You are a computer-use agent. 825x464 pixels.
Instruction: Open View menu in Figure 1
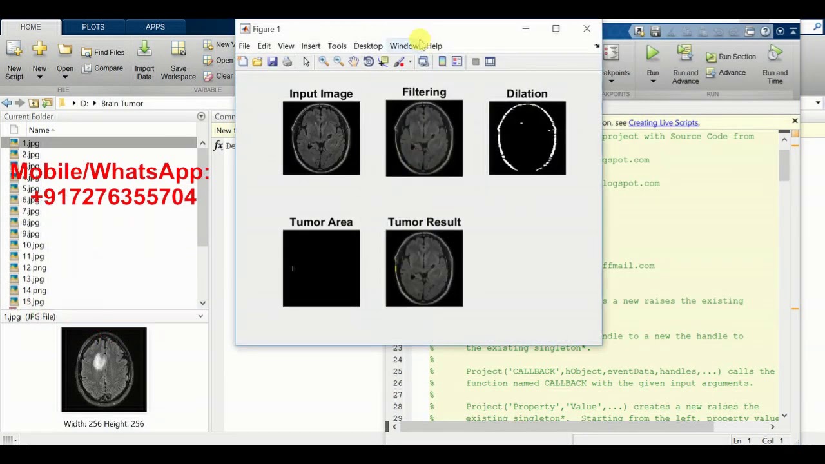coord(286,46)
